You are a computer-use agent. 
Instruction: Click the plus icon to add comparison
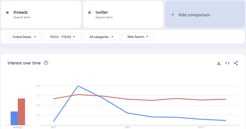point(173,15)
